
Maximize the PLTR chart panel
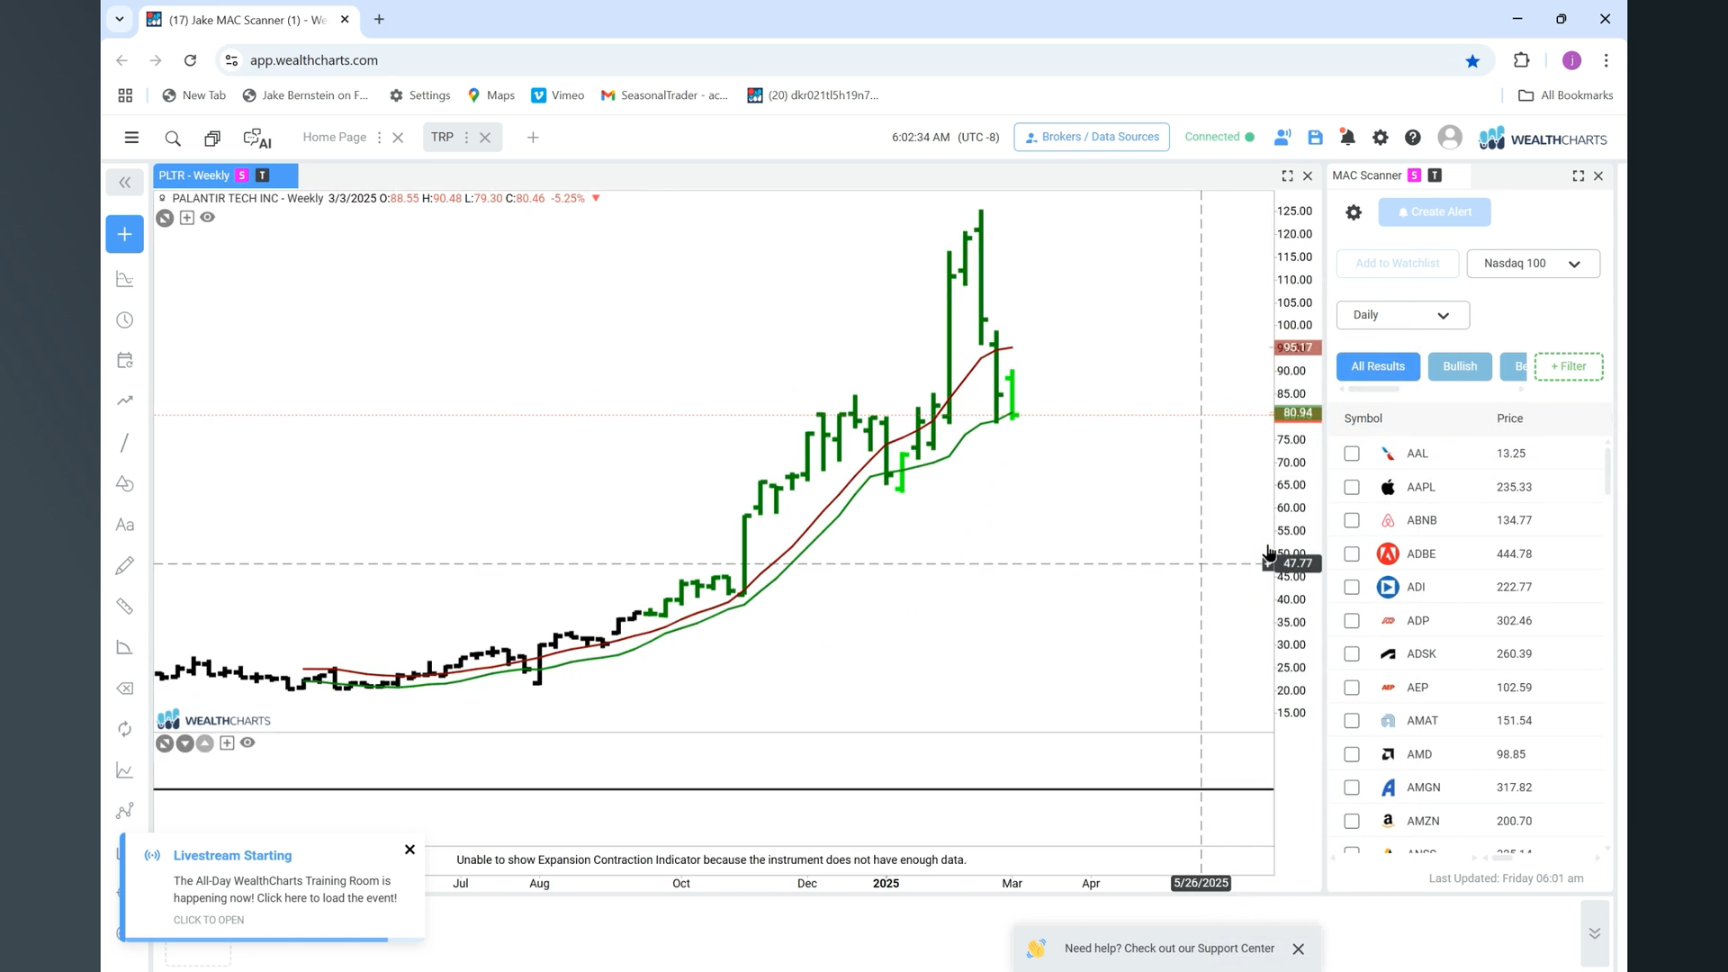[1287, 176]
